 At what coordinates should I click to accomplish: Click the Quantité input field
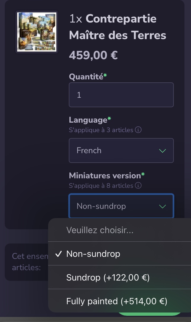coord(121,95)
